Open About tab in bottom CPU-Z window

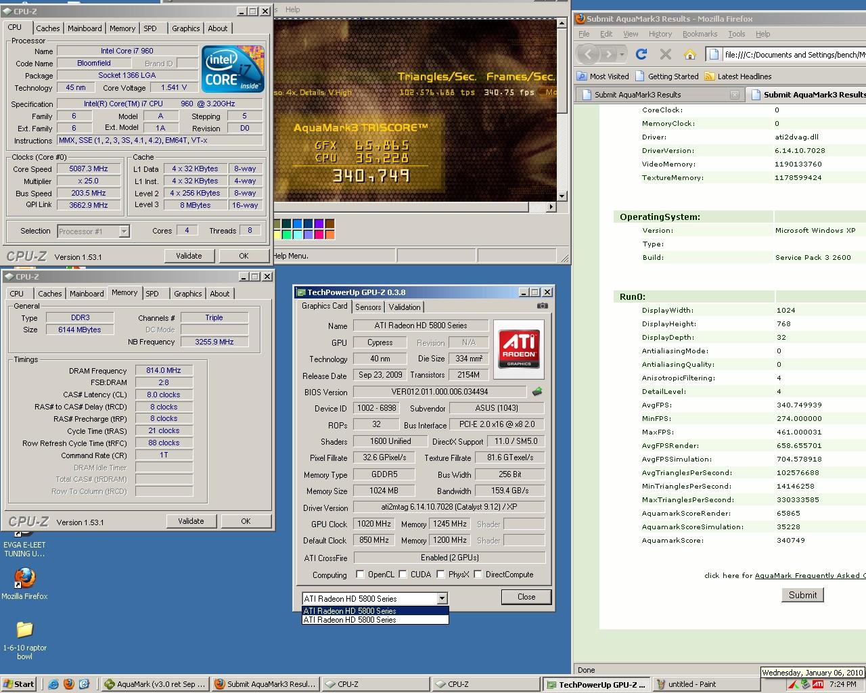(x=219, y=294)
